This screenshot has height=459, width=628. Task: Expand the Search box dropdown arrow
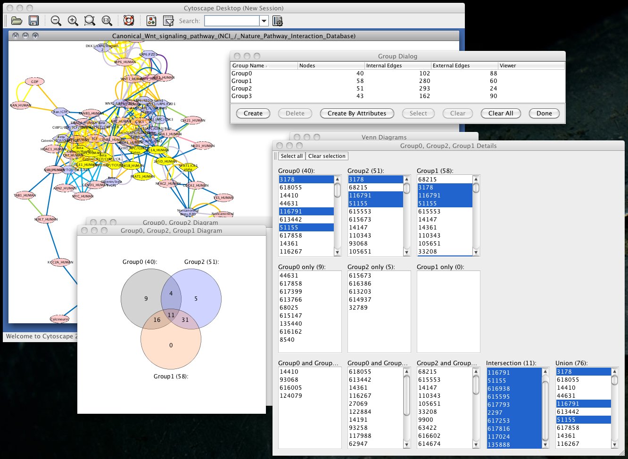click(x=264, y=21)
